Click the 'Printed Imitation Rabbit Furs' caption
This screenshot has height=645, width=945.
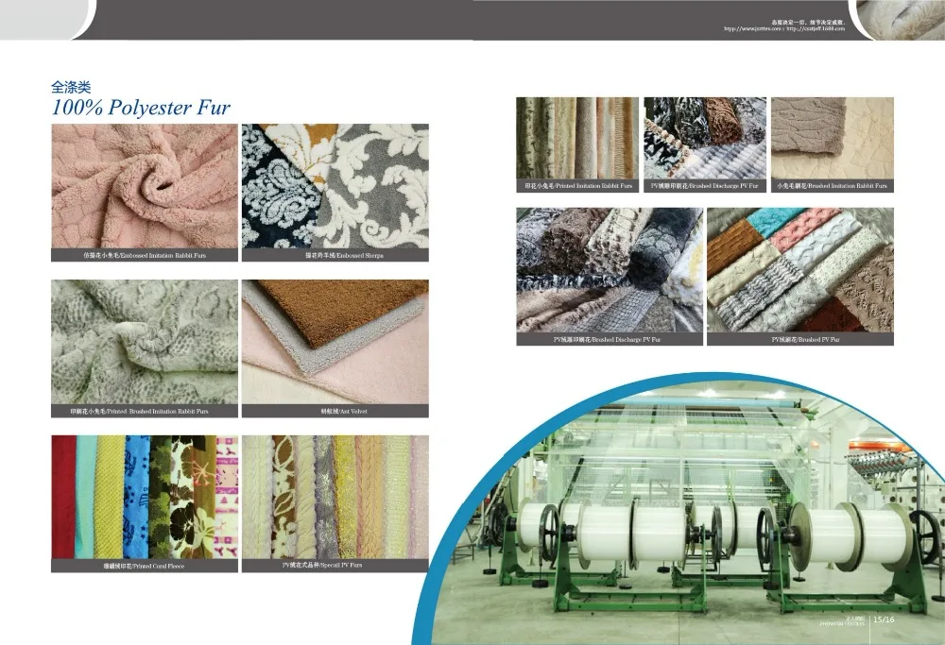click(x=578, y=186)
